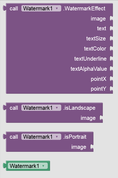This screenshot has height=178, width=118.
Task: Click the call label of isPortrait block
Action: point(14,137)
